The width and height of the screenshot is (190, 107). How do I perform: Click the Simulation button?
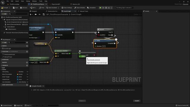tap(91, 8)
